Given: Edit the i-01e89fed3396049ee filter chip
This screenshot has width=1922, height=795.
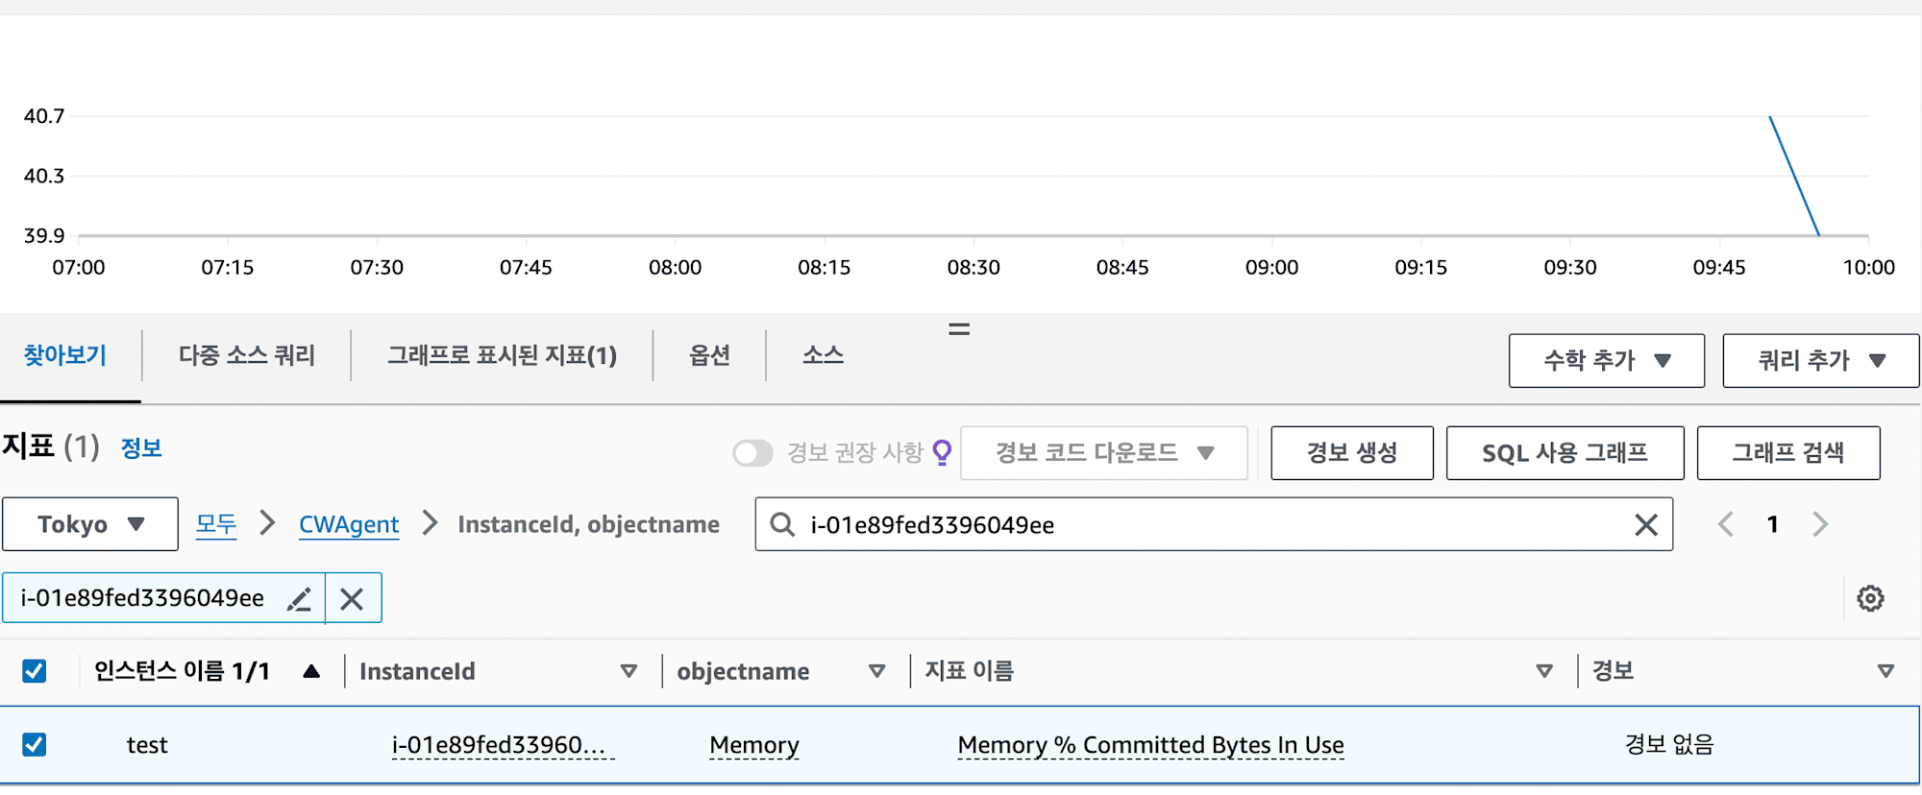Looking at the screenshot, I should [x=300, y=599].
